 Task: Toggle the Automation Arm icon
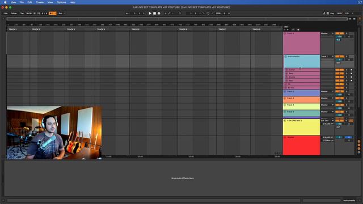point(169,14)
